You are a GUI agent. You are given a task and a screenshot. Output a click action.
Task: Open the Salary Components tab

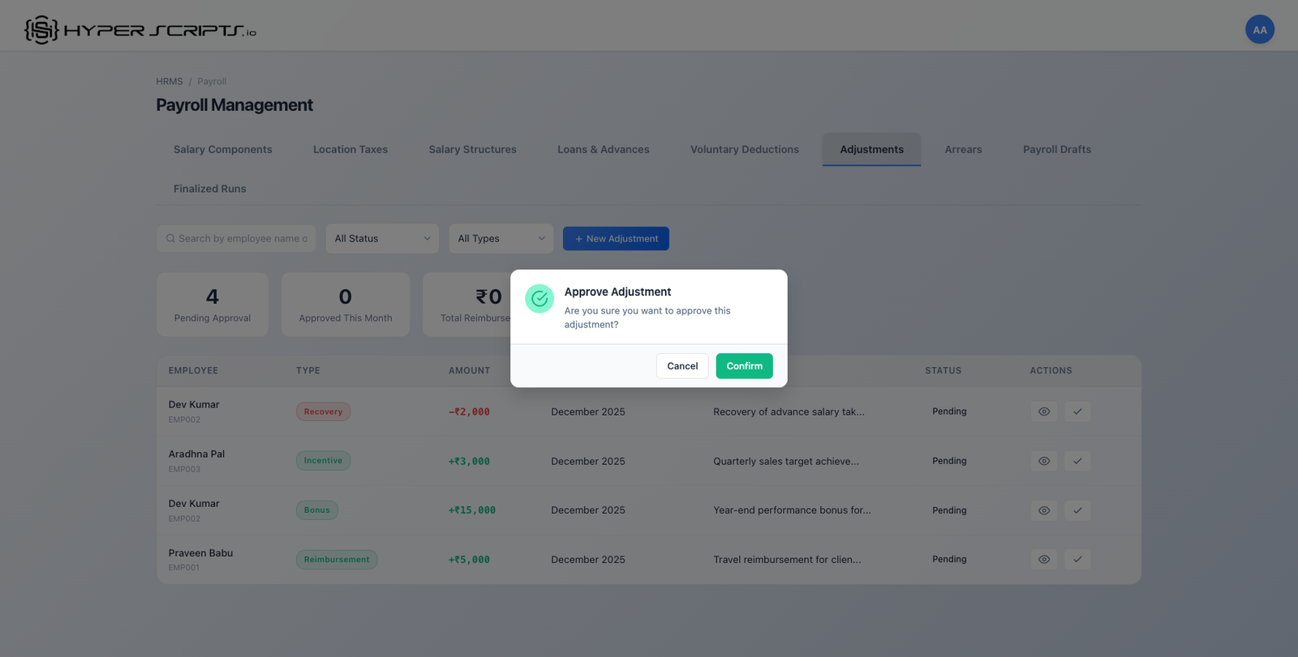click(x=222, y=150)
